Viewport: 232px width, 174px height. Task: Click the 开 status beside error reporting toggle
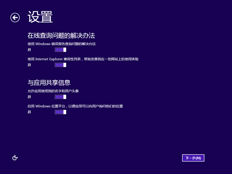pos(29,50)
